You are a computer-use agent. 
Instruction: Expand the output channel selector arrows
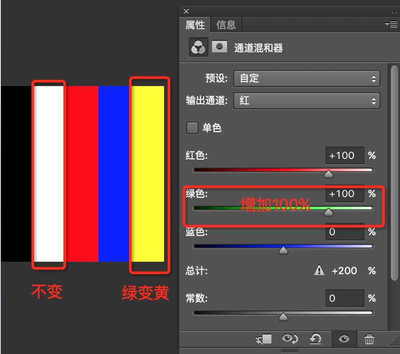(375, 101)
